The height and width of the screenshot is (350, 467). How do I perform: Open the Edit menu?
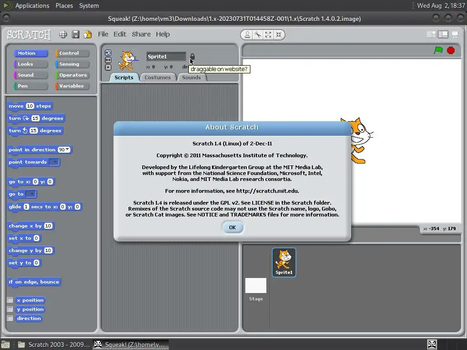pos(120,34)
